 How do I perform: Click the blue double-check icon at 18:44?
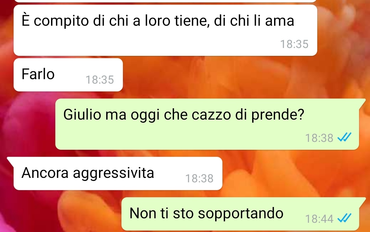coord(344,218)
